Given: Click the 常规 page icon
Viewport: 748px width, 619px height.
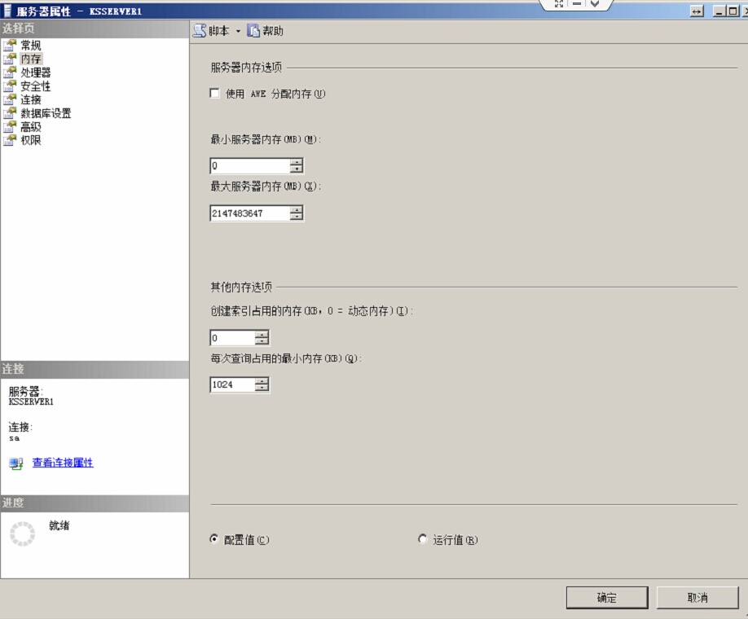Looking at the screenshot, I should click(10, 46).
